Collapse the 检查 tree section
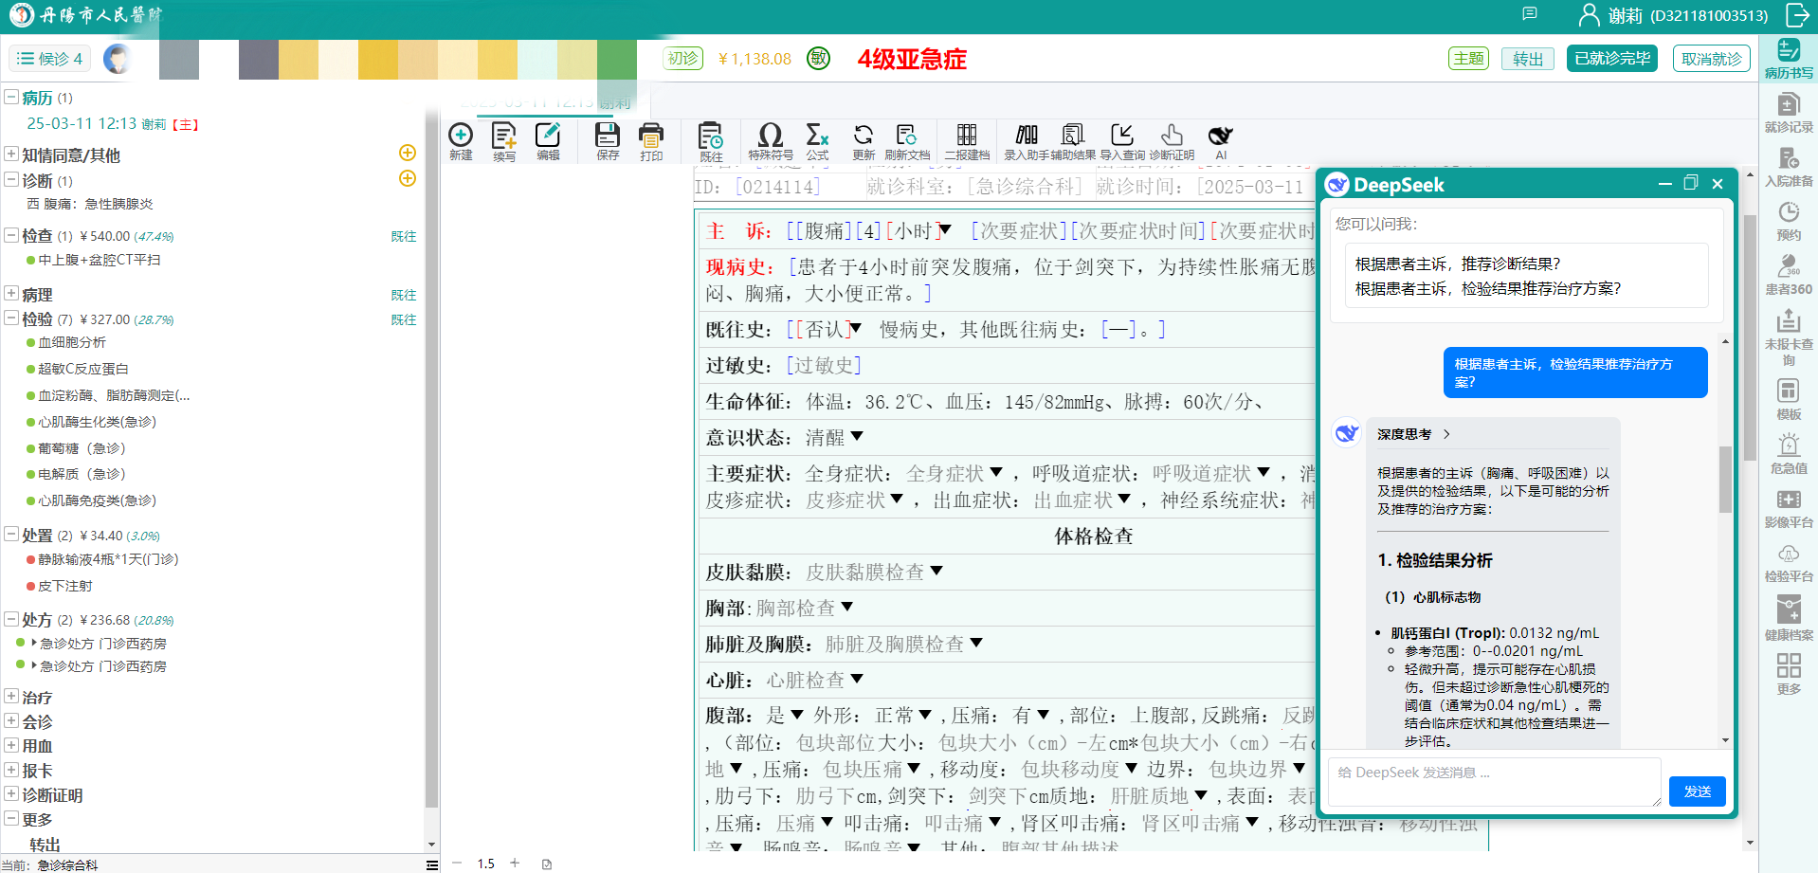This screenshot has height=873, width=1818. coord(11,234)
